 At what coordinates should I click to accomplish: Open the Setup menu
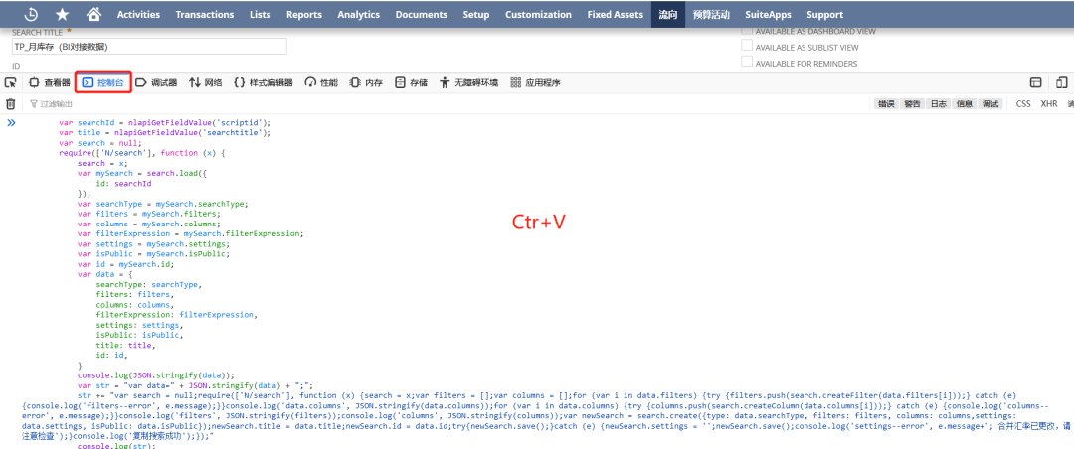click(x=476, y=14)
